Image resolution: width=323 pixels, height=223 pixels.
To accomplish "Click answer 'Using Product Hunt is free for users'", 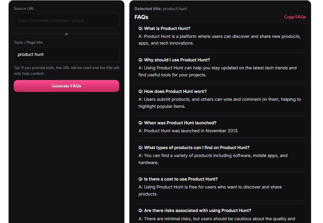I will [x=210, y=190].
